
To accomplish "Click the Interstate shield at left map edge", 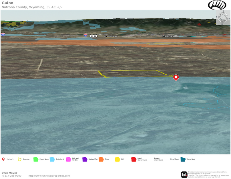I will [x=3, y=34].
